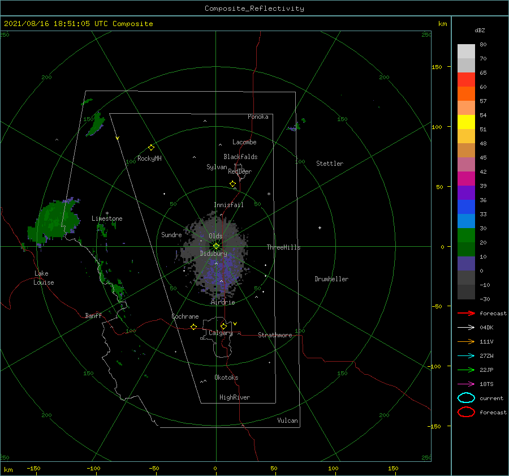This screenshot has width=509, height=476.
Task: Click the Olds label
Action: (215, 236)
